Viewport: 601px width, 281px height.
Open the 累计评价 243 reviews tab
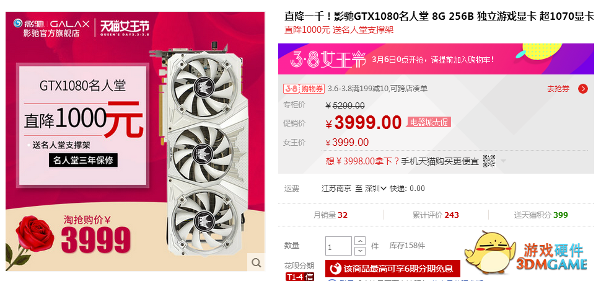(x=436, y=215)
